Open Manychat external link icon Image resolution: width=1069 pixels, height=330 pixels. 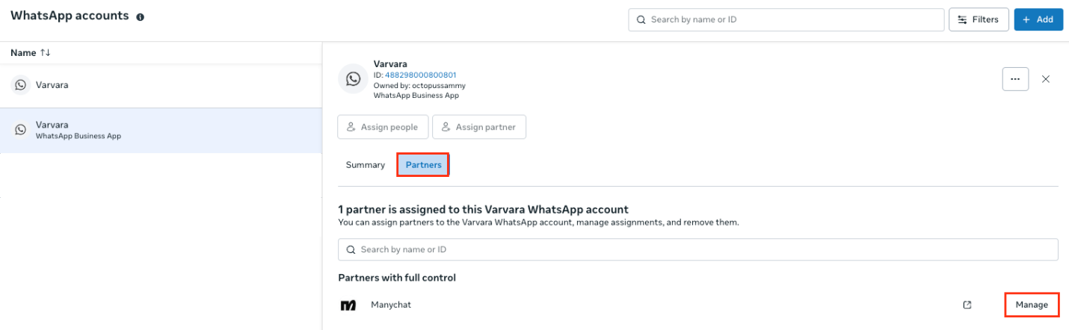[x=967, y=305]
